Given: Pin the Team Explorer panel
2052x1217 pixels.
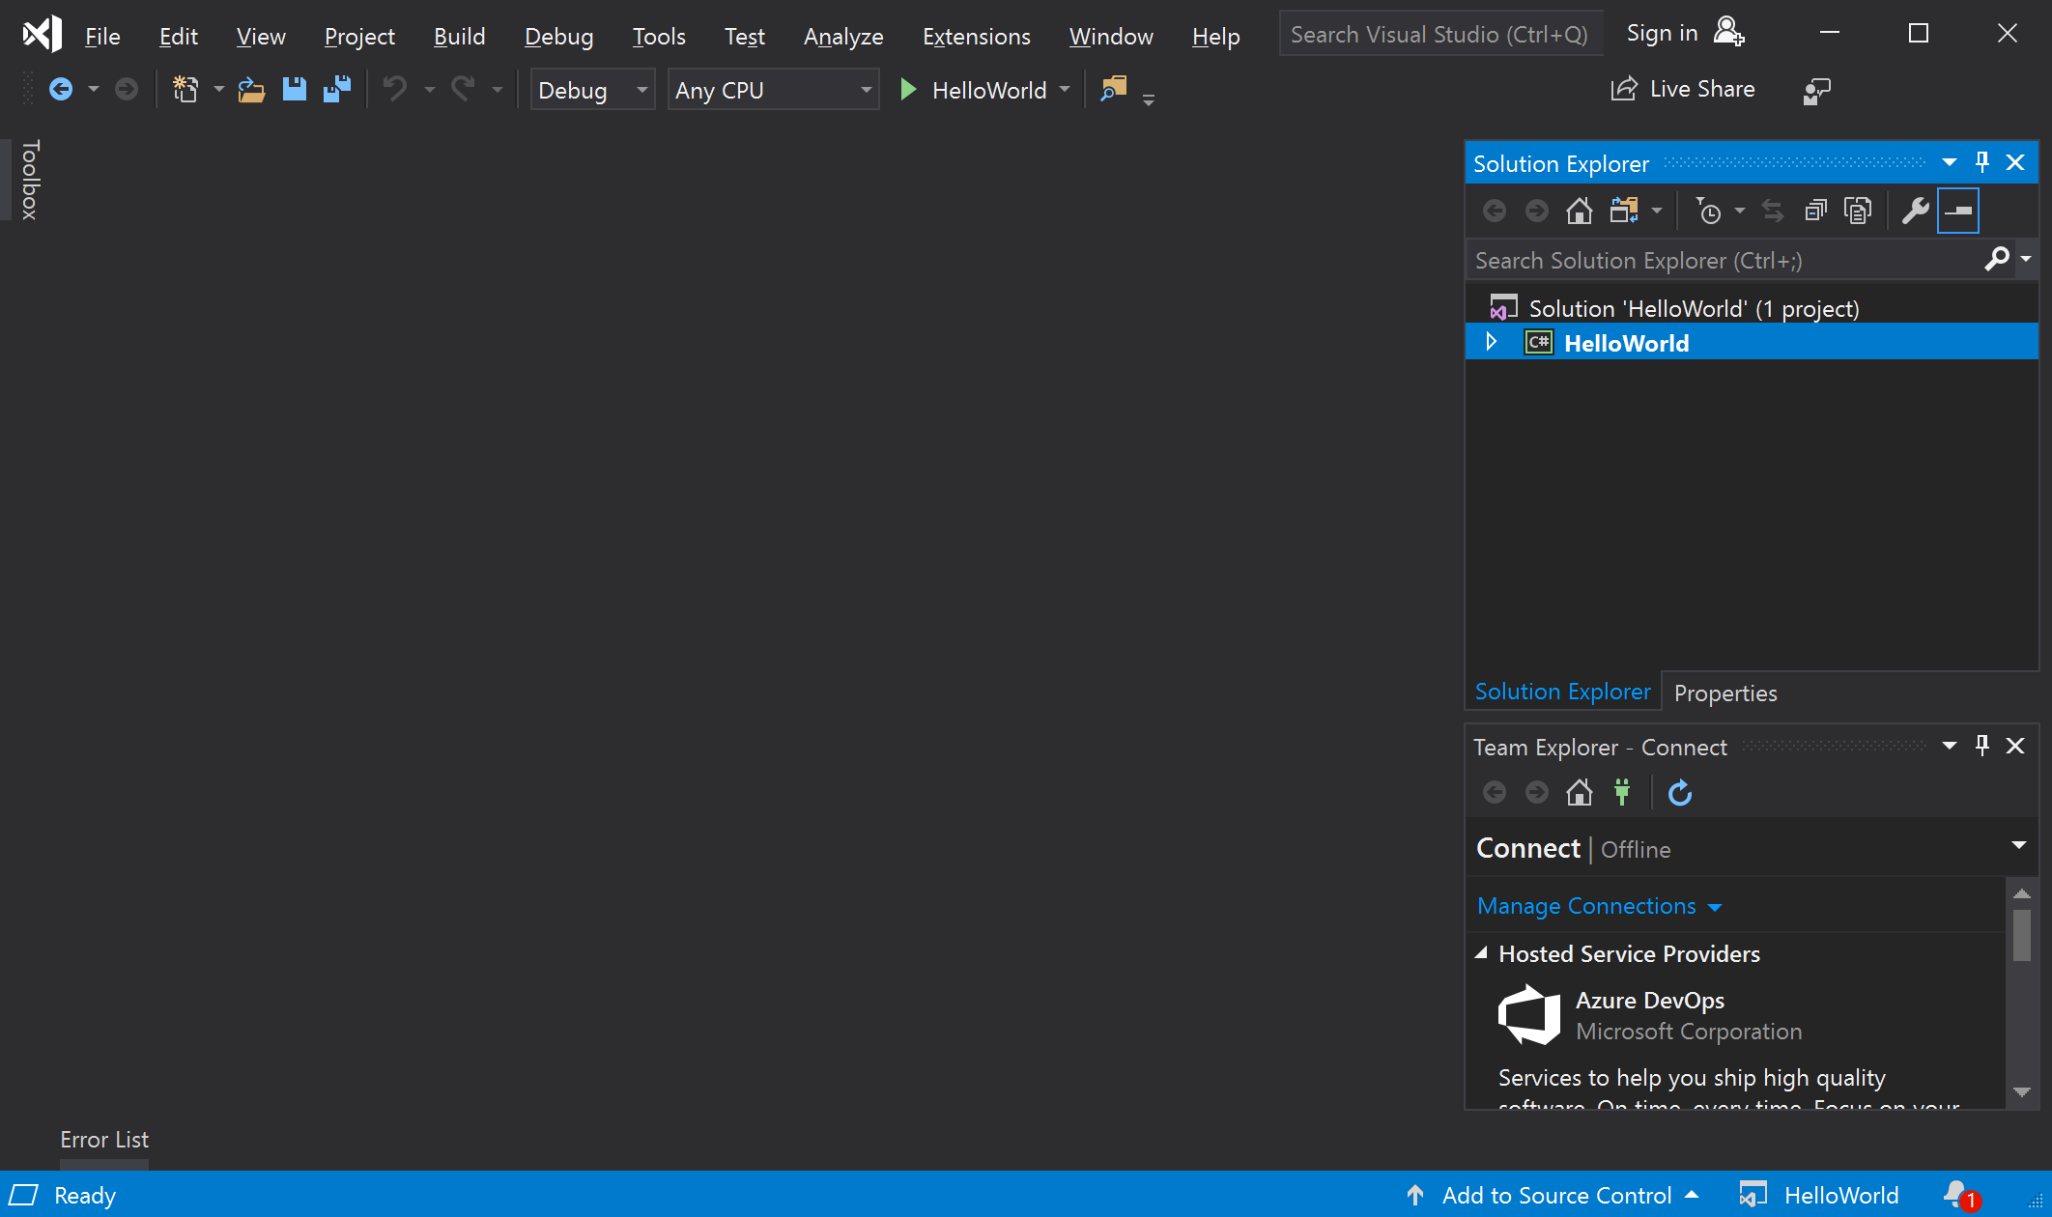Looking at the screenshot, I should [1982, 744].
